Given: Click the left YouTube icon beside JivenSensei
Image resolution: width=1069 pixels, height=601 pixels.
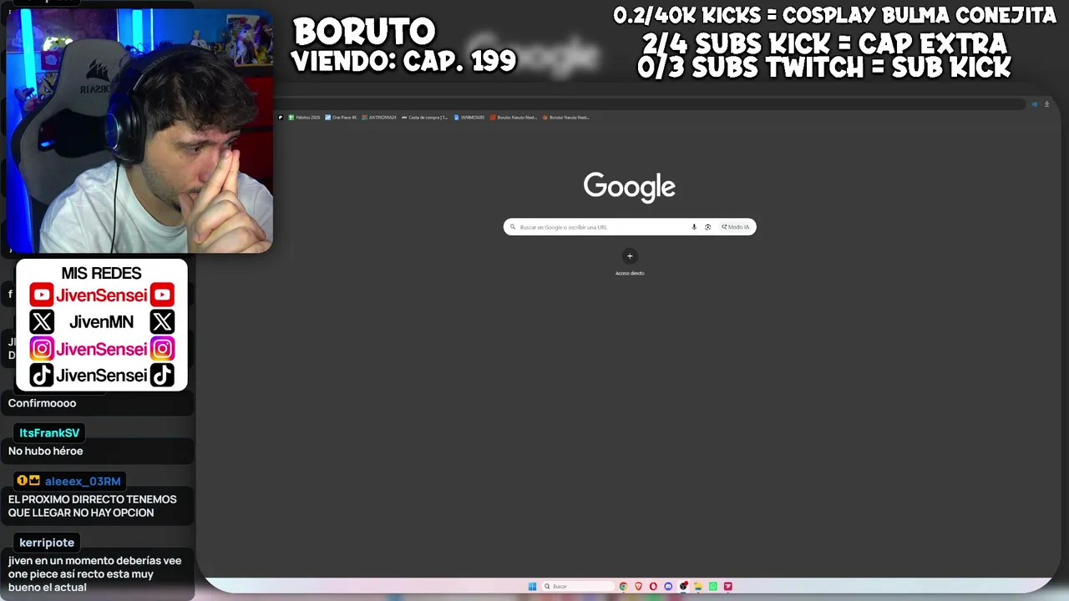Looking at the screenshot, I should (42, 295).
